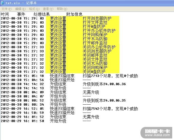Click 快速扫描开始 in the 15:04:56 row
Viewport: 174px width, 140px height.
pos(62,80)
